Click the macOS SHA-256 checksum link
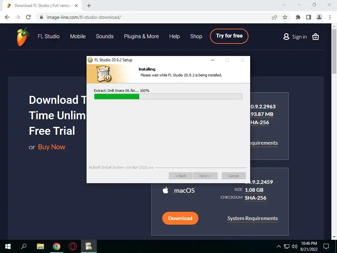 coord(255,198)
